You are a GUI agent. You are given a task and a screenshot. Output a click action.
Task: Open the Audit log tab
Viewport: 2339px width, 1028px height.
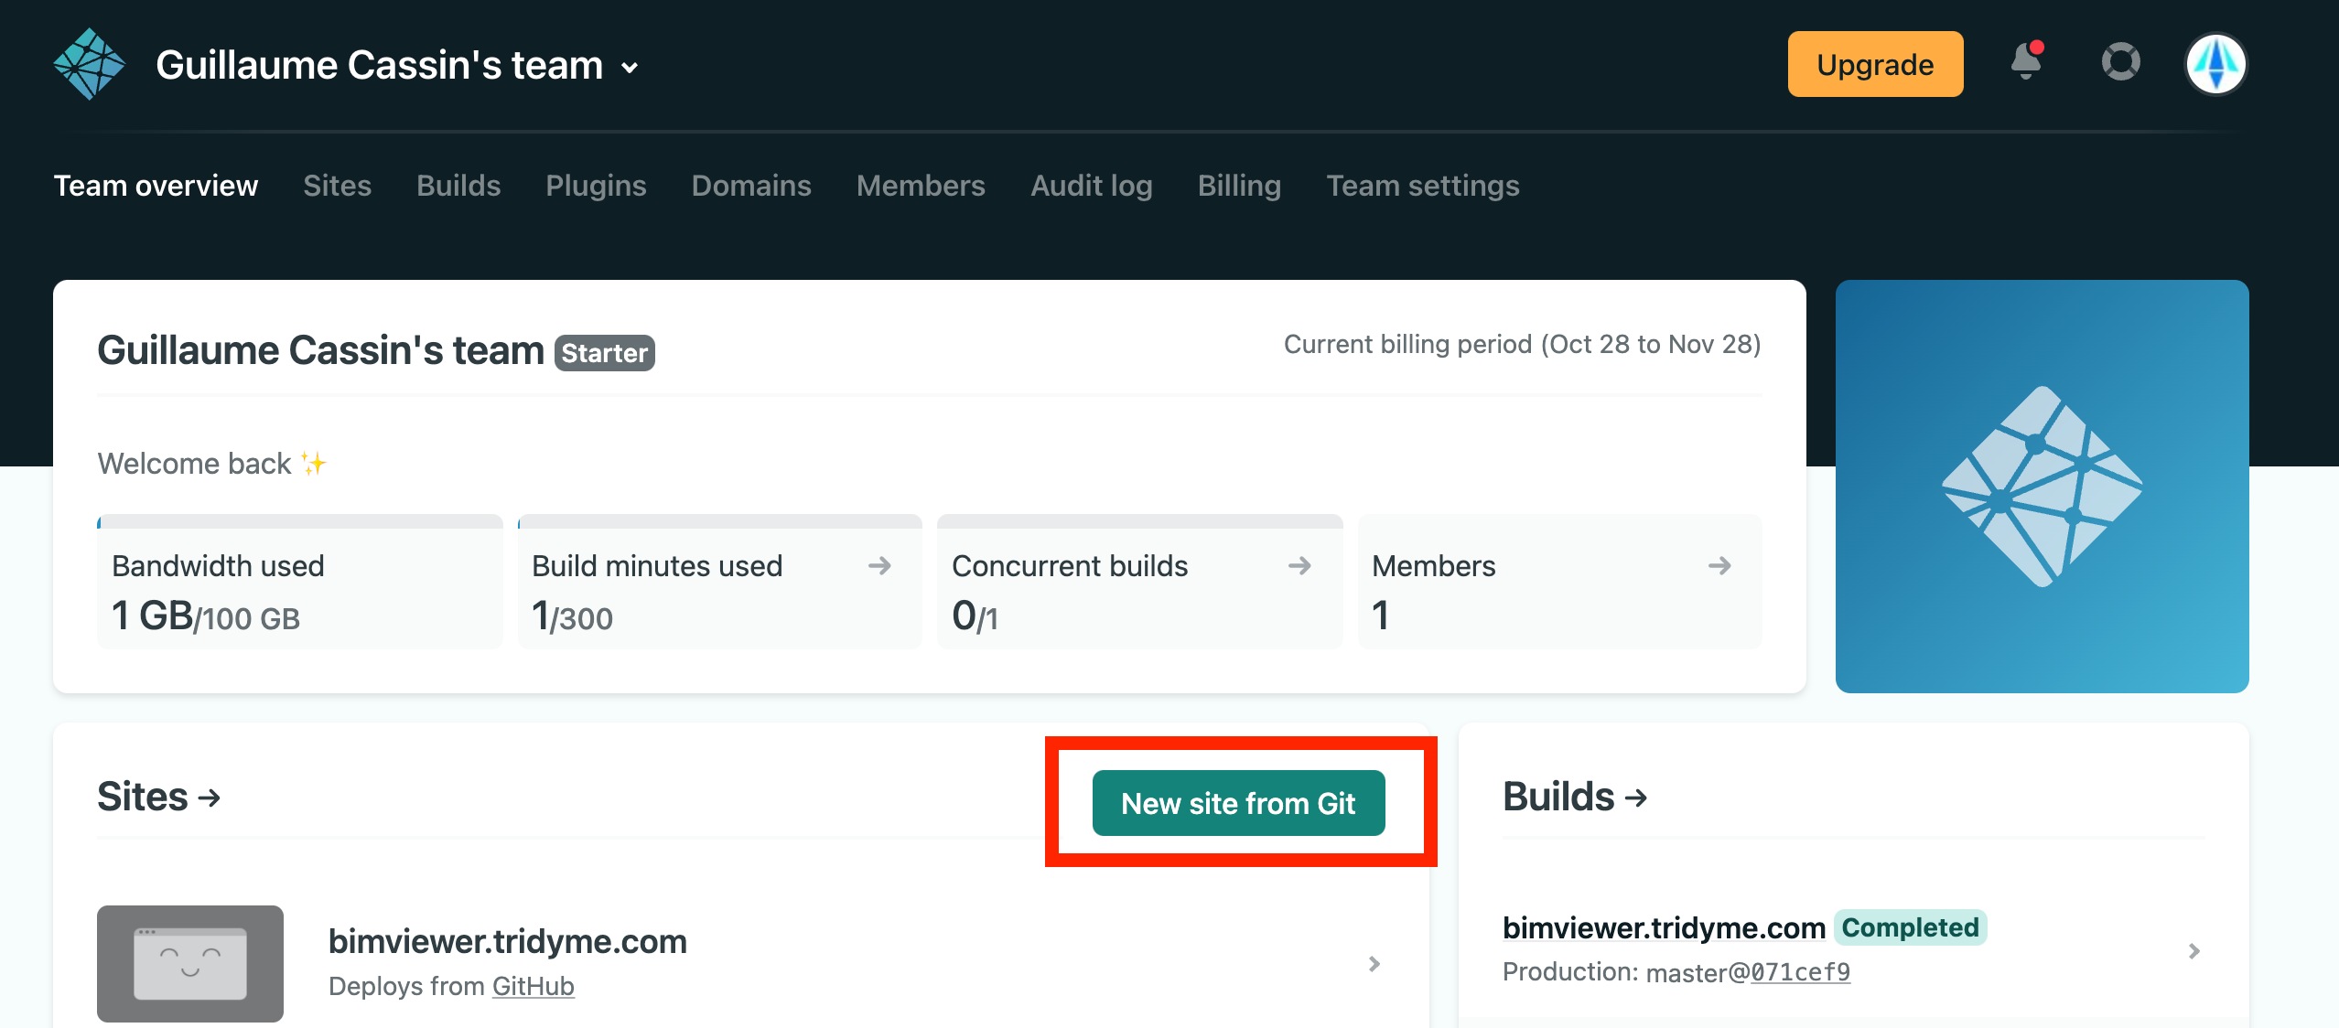(x=1091, y=186)
